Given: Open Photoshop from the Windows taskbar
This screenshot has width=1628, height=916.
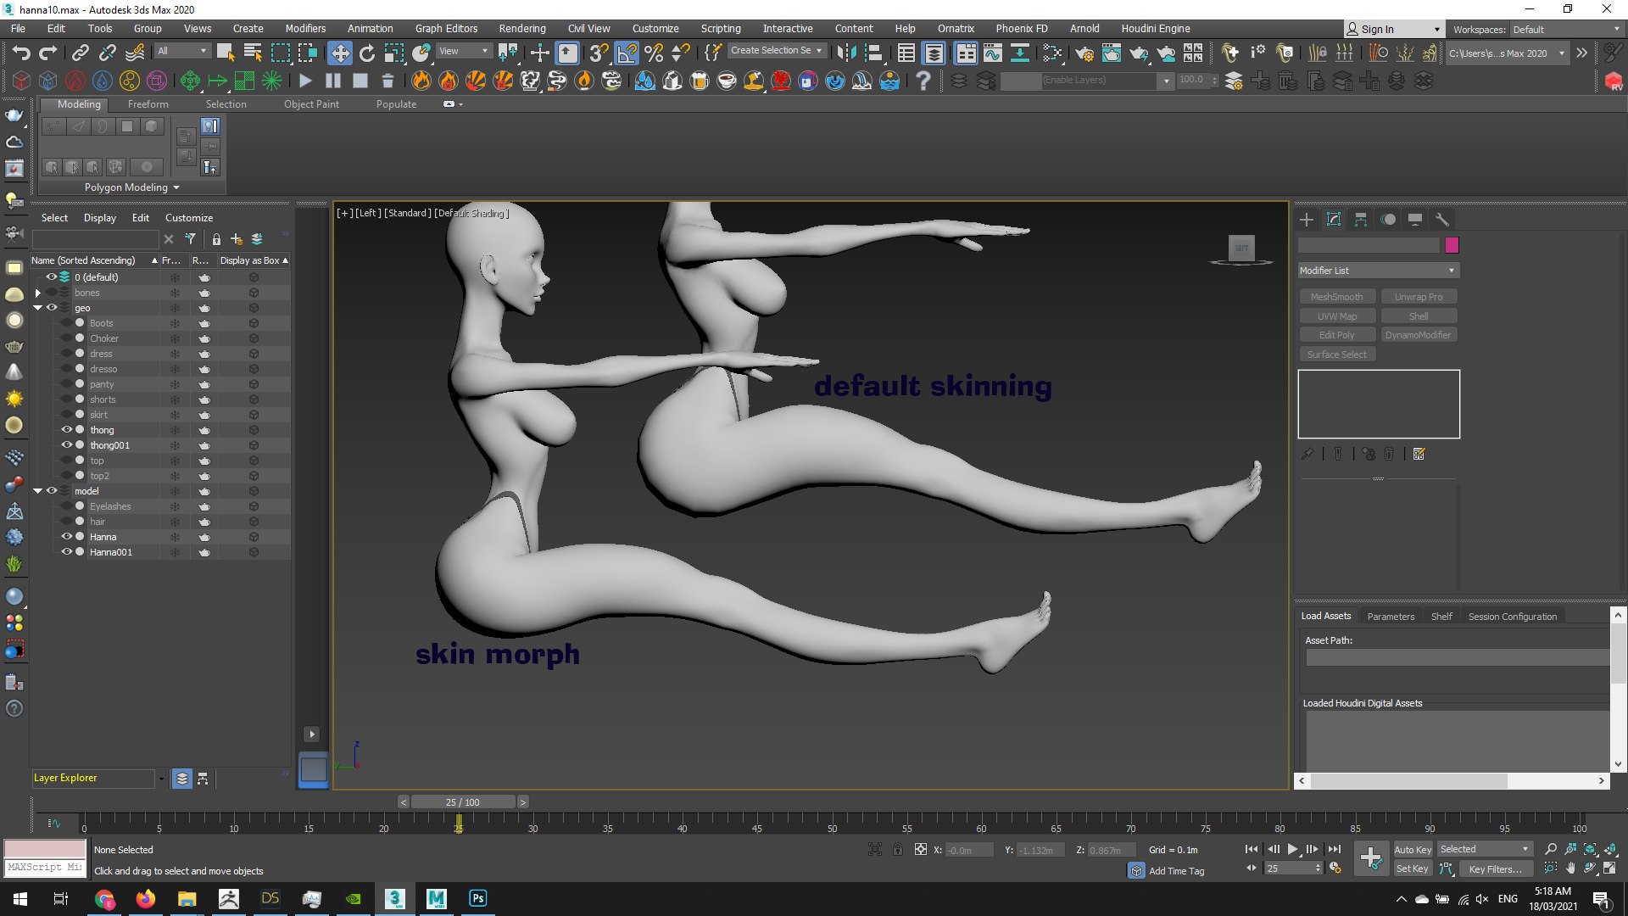Looking at the screenshot, I should coord(477,898).
